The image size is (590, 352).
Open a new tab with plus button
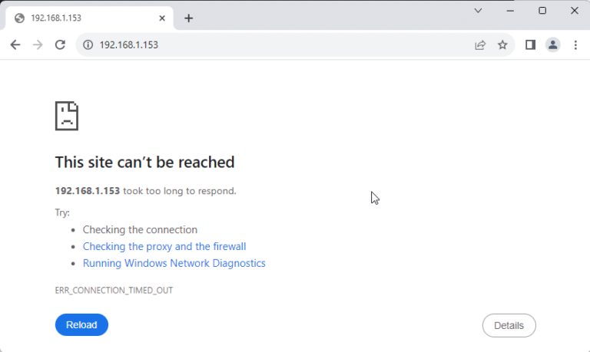click(188, 18)
